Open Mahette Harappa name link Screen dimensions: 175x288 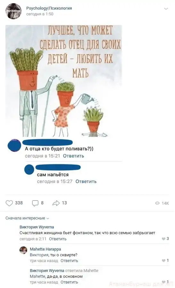[46, 249]
